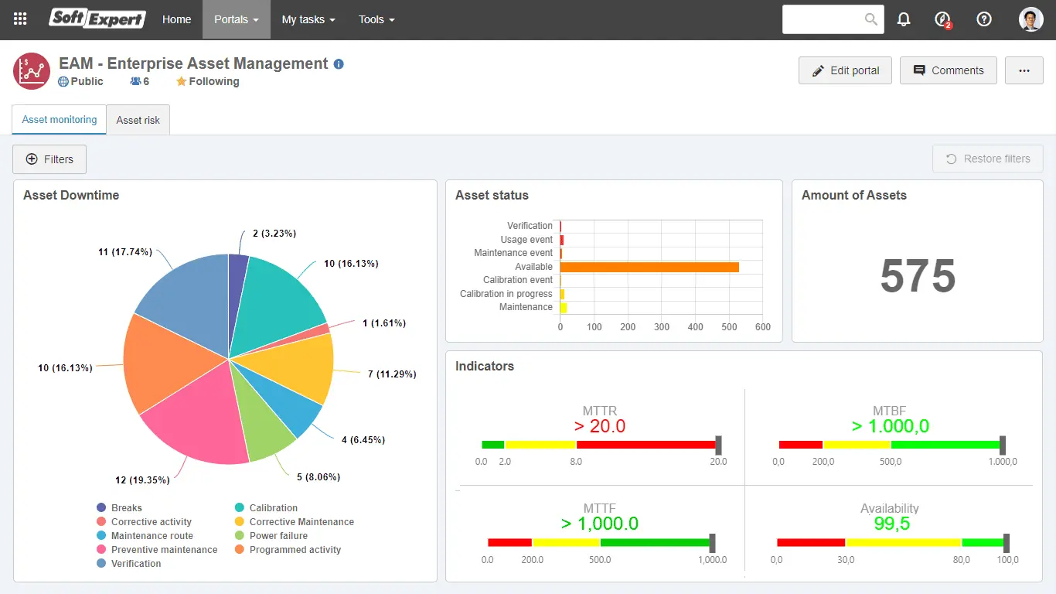Click the user profile avatar
The height and width of the screenshot is (594, 1056).
1030,19
